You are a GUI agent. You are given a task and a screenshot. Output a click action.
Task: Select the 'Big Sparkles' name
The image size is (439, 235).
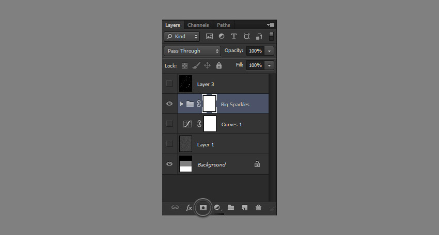[x=235, y=105]
